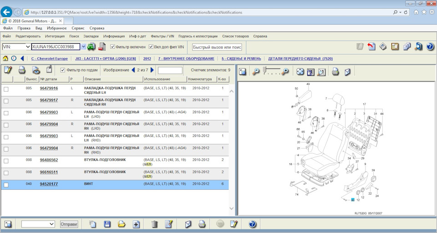Print the parts list with printer icon
437x233 pixels.
(22, 70)
